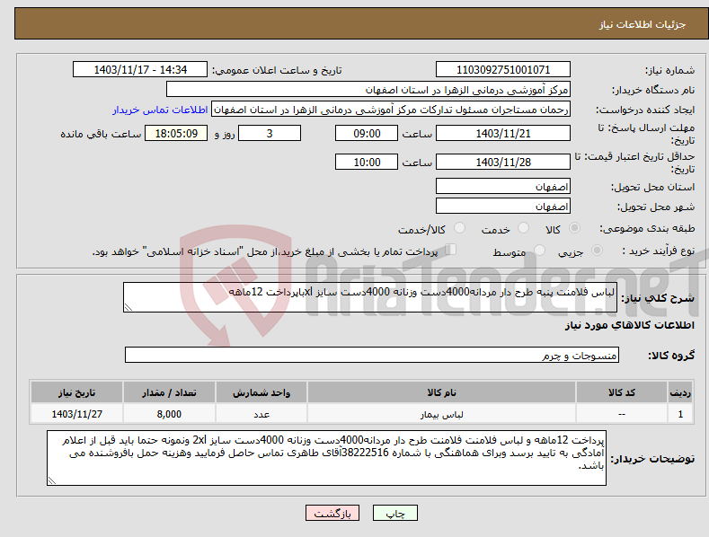The height and width of the screenshot is (537, 709).
Task: Click لباس بیمار item name cell
Action: click(441, 414)
